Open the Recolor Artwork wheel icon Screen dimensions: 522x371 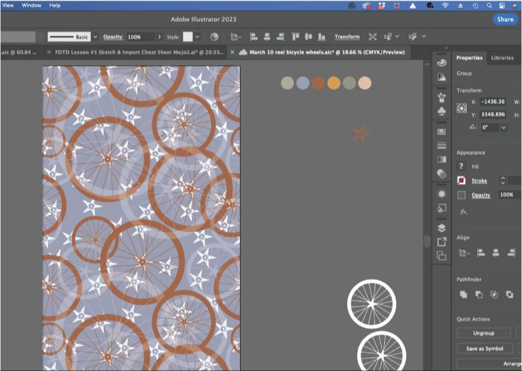click(214, 37)
